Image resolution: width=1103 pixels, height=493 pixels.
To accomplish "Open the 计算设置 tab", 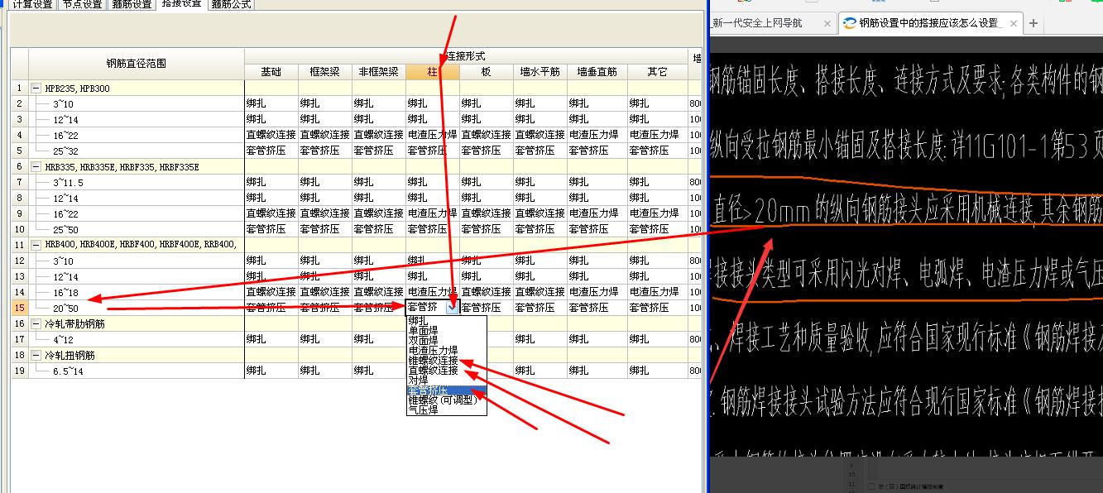I will pos(33,4).
